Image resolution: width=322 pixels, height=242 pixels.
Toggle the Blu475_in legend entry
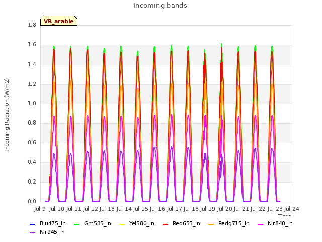(x=48, y=223)
